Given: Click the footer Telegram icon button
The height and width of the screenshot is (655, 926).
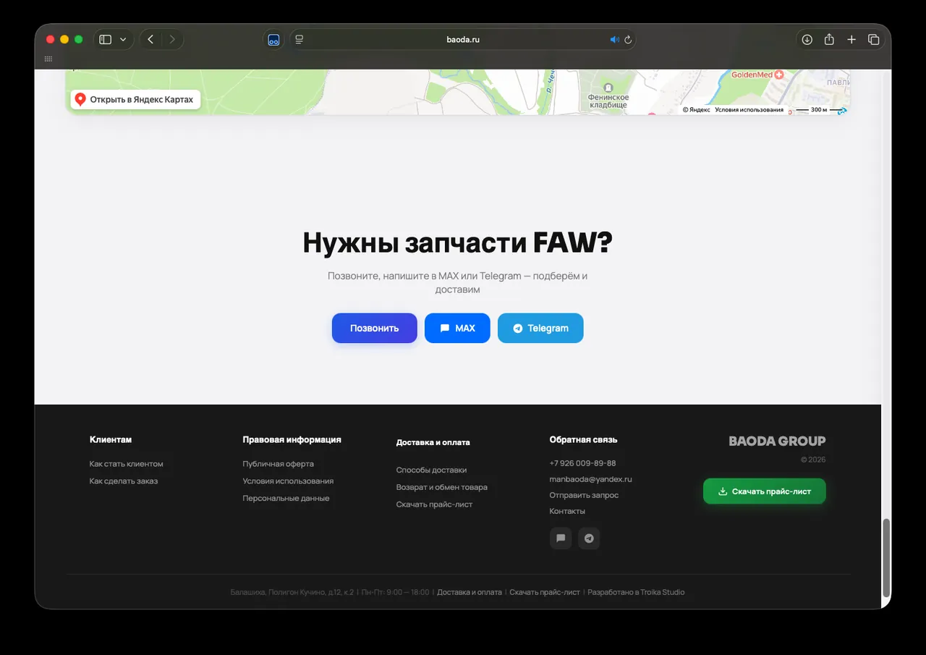Looking at the screenshot, I should pos(589,538).
